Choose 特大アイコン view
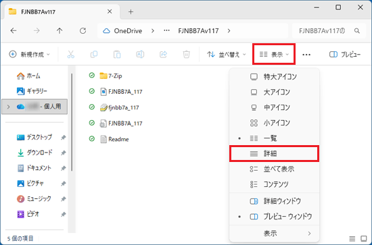The height and width of the screenshot is (245, 372). 274,77
